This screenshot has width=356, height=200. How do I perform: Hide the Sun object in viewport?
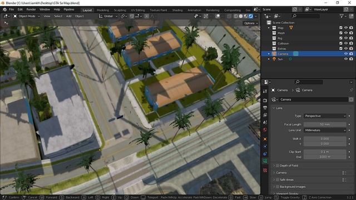point(346,59)
